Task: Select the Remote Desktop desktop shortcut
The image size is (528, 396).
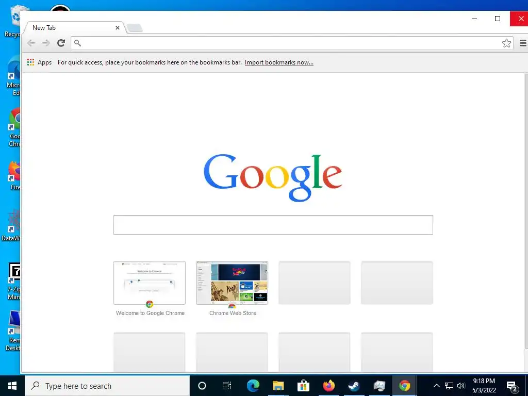Action: click(x=13, y=331)
